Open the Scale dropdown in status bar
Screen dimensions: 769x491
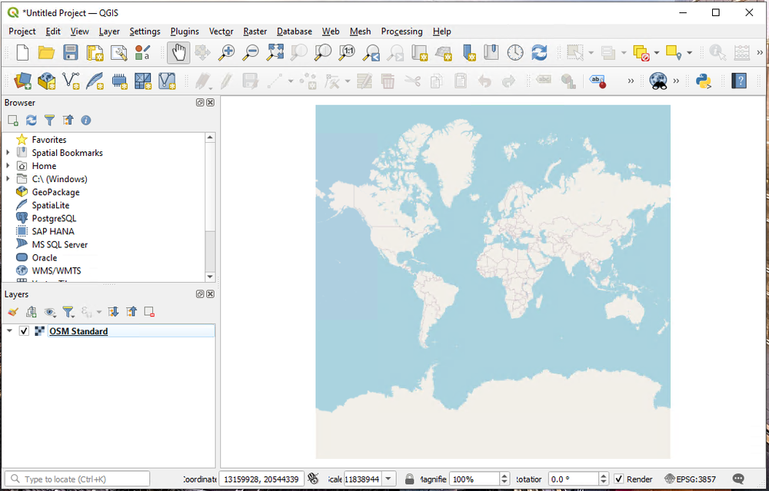389,479
